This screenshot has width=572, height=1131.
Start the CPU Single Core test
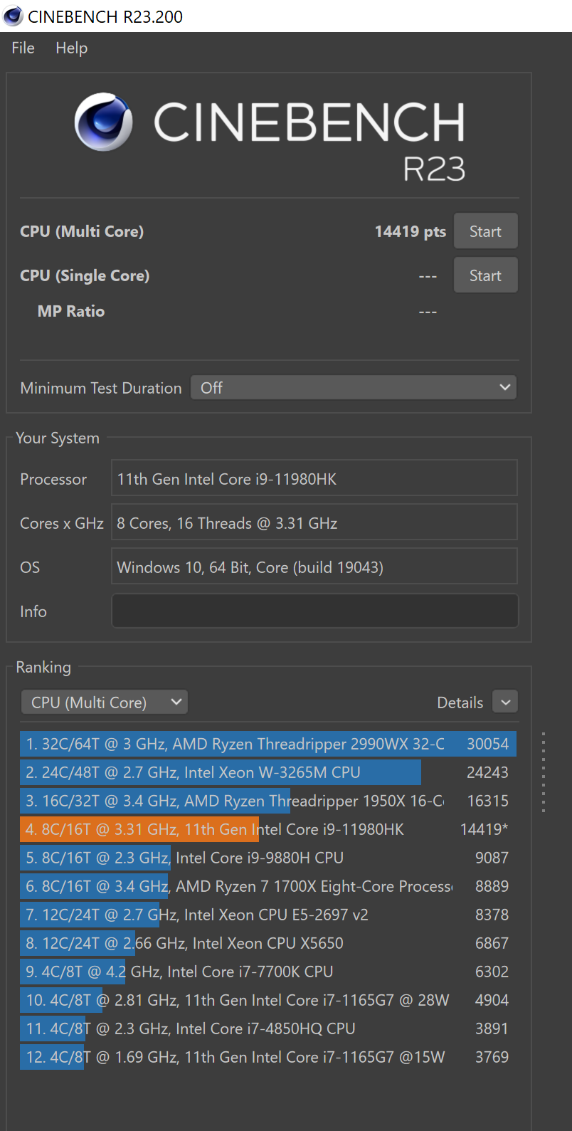tap(485, 275)
